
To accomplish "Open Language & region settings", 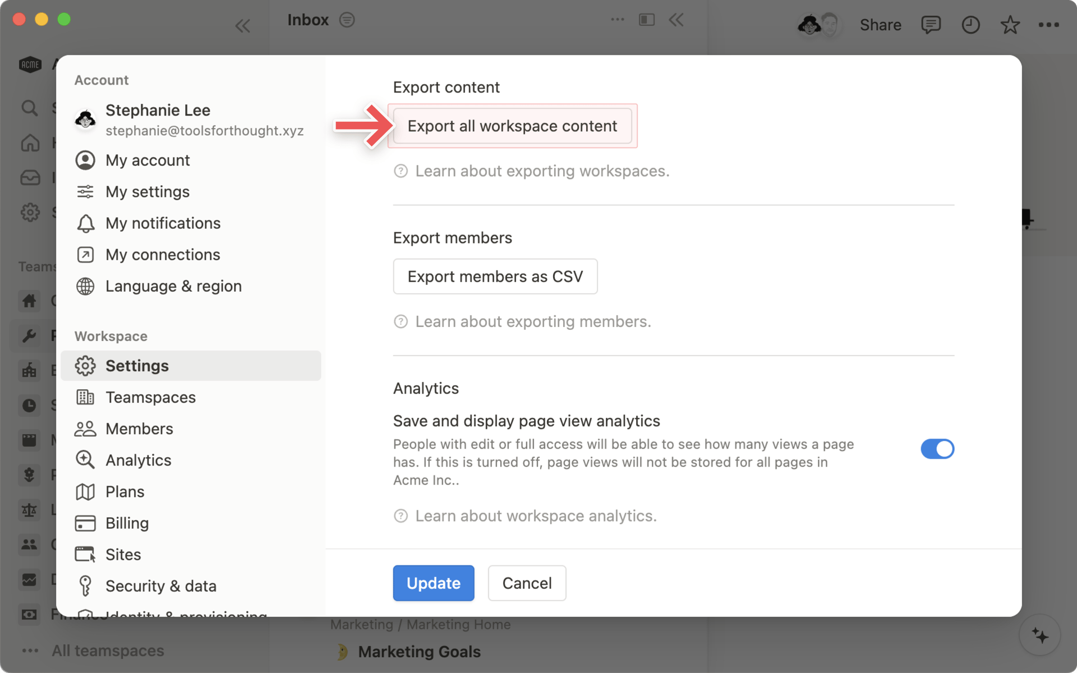I will tap(173, 285).
